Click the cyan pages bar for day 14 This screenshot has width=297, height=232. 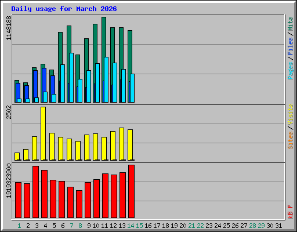click(132, 88)
